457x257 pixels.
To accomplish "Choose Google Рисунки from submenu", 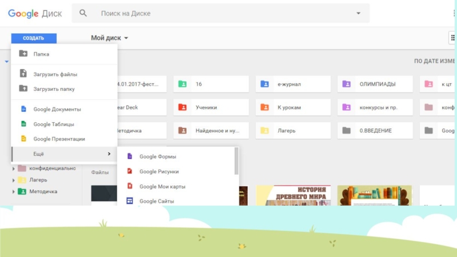I will point(176,172).
